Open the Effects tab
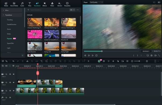Screen dimensions: 162x105 point(45,4)
